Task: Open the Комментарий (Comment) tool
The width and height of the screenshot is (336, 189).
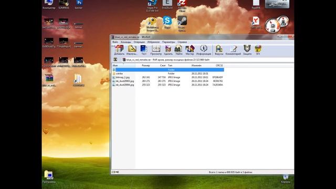Action: pyautogui.click(x=233, y=50)
